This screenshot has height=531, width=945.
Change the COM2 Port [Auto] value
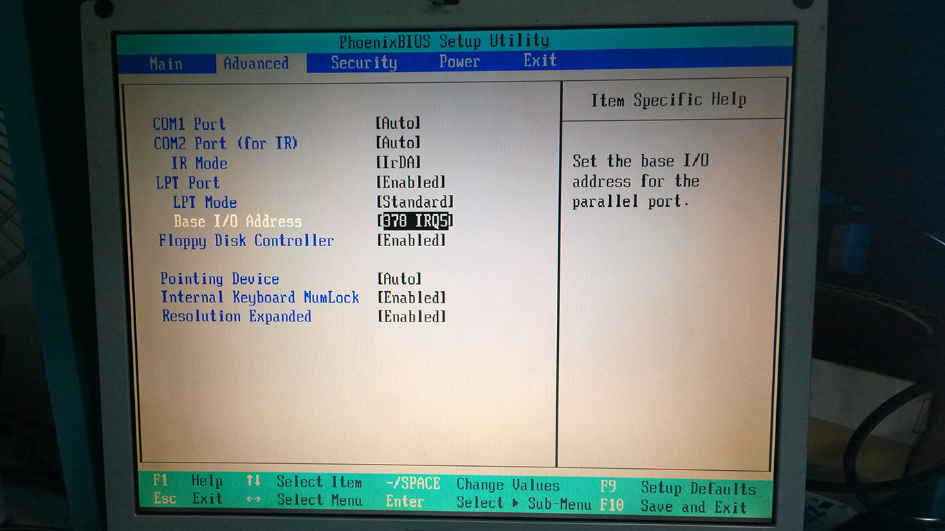click(x=398, y=142)
